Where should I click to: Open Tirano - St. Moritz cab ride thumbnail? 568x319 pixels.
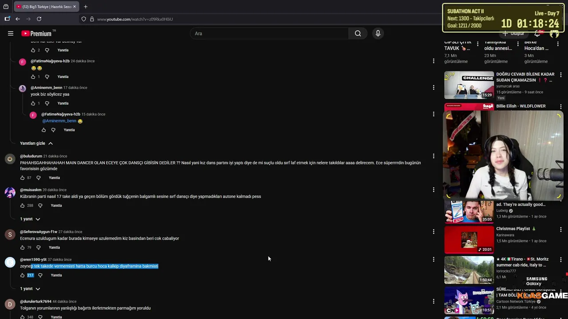[469, 270]
